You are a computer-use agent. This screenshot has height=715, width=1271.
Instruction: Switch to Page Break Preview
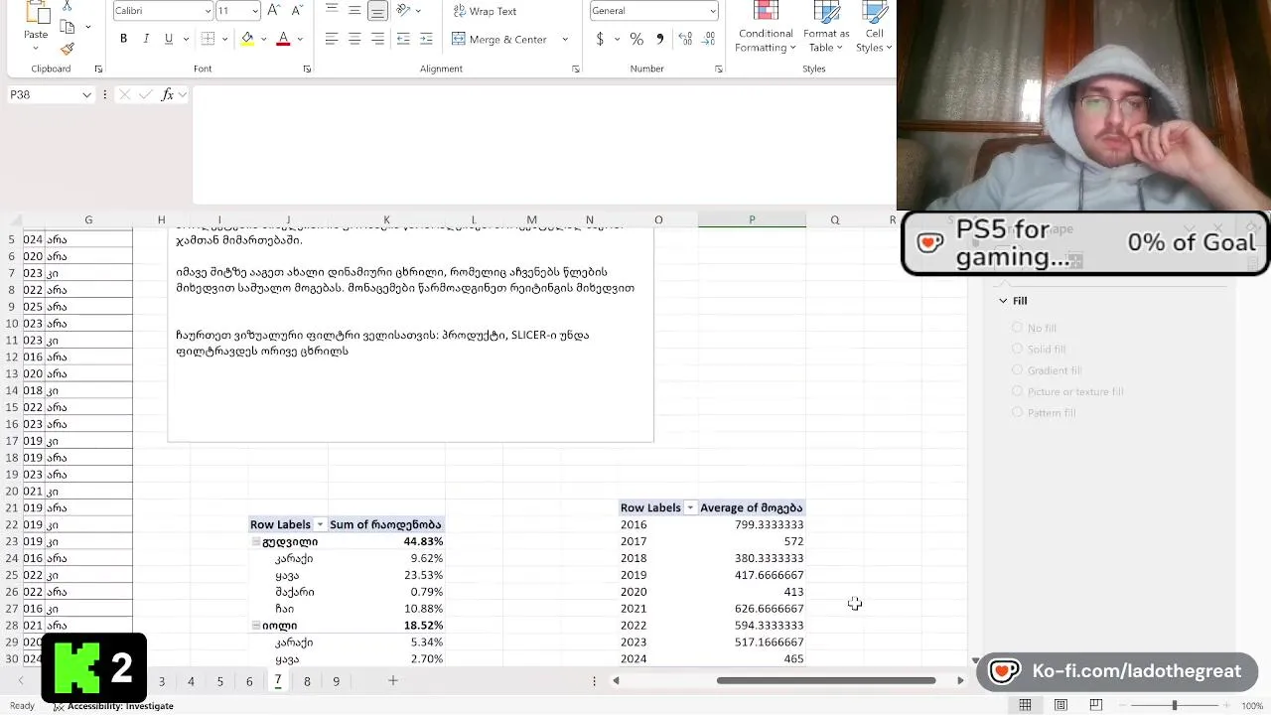1096,705
